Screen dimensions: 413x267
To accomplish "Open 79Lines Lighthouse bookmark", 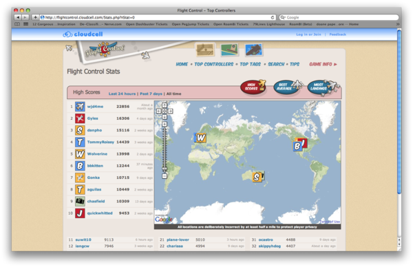I will pos(269,24).
